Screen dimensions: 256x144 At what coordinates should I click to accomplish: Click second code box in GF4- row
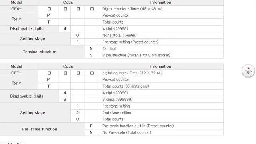(x=66, y=9)
